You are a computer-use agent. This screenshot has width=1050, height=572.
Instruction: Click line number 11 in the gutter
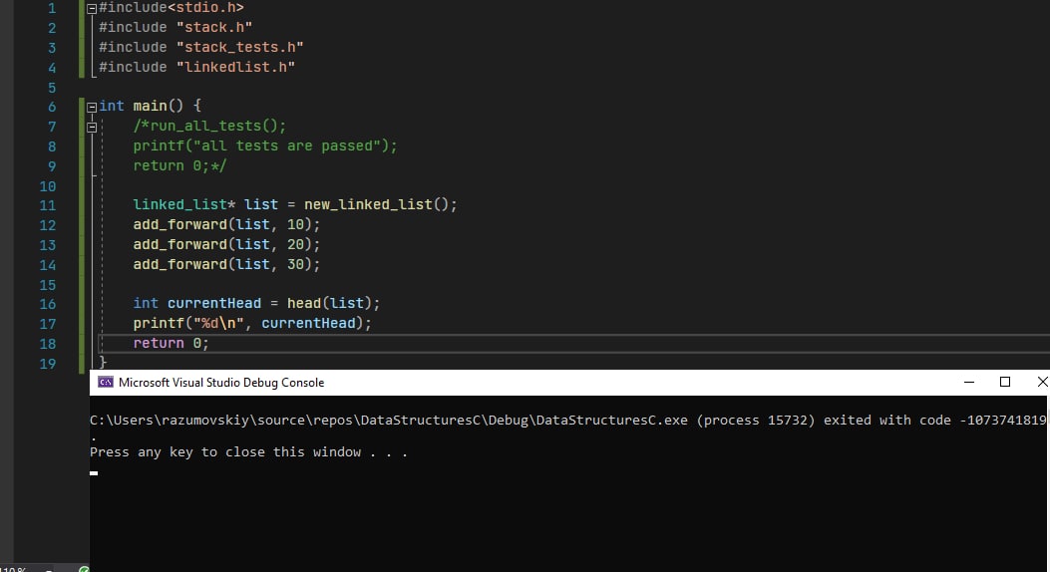48,206
